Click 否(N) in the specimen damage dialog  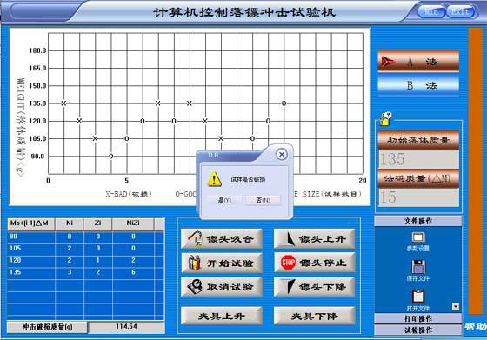coord(263,200)
